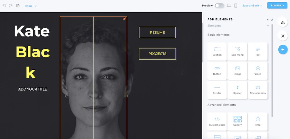Add a Video element
290x139 pixels.
pyautogui.click(x=258, y=71)
